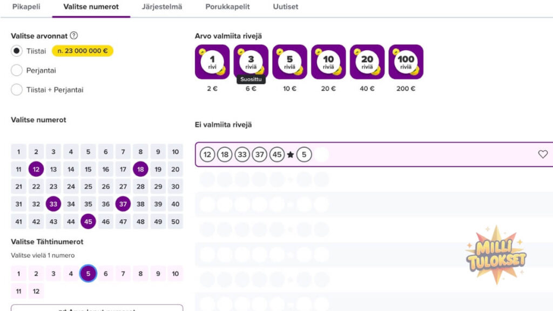
Task: Pick the 3 riviä quick-draw tile
Action: 251,60
